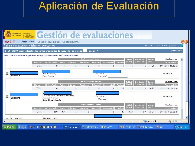Launch Internet Explorer from quick launch

[x=35, y=127]
